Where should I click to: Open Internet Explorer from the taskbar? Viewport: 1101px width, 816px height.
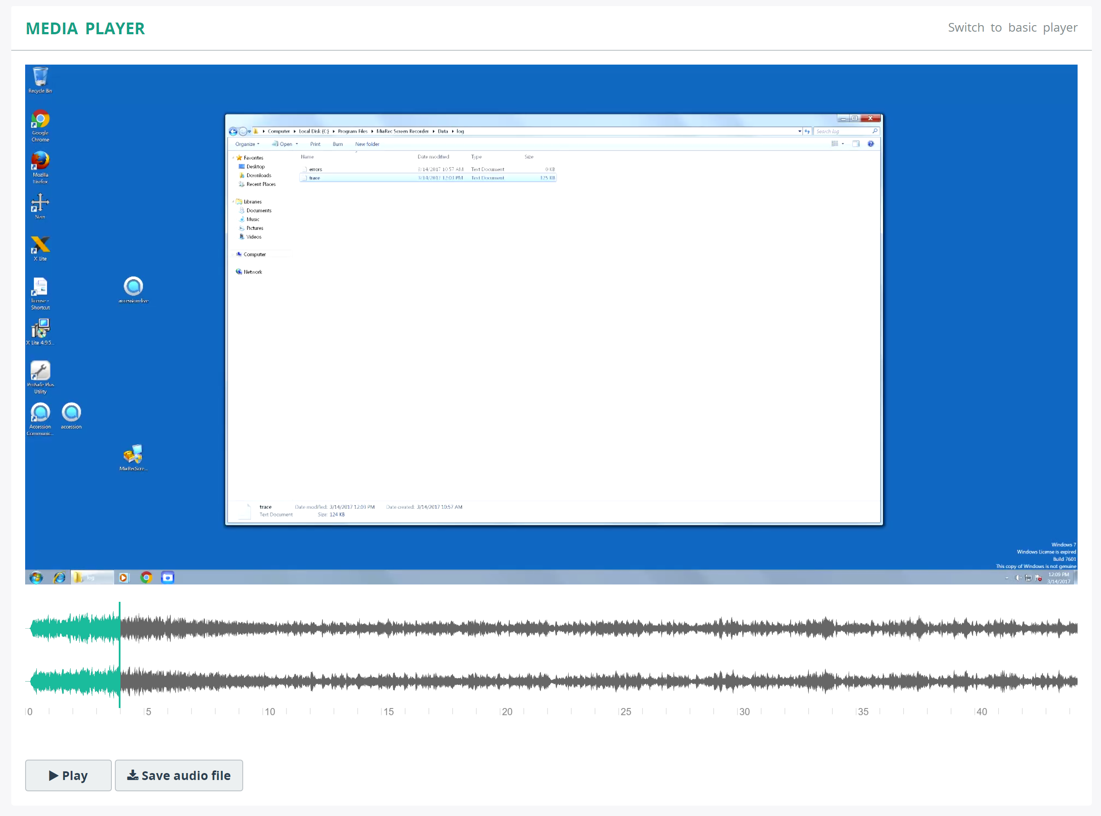(x=59, y=577)
